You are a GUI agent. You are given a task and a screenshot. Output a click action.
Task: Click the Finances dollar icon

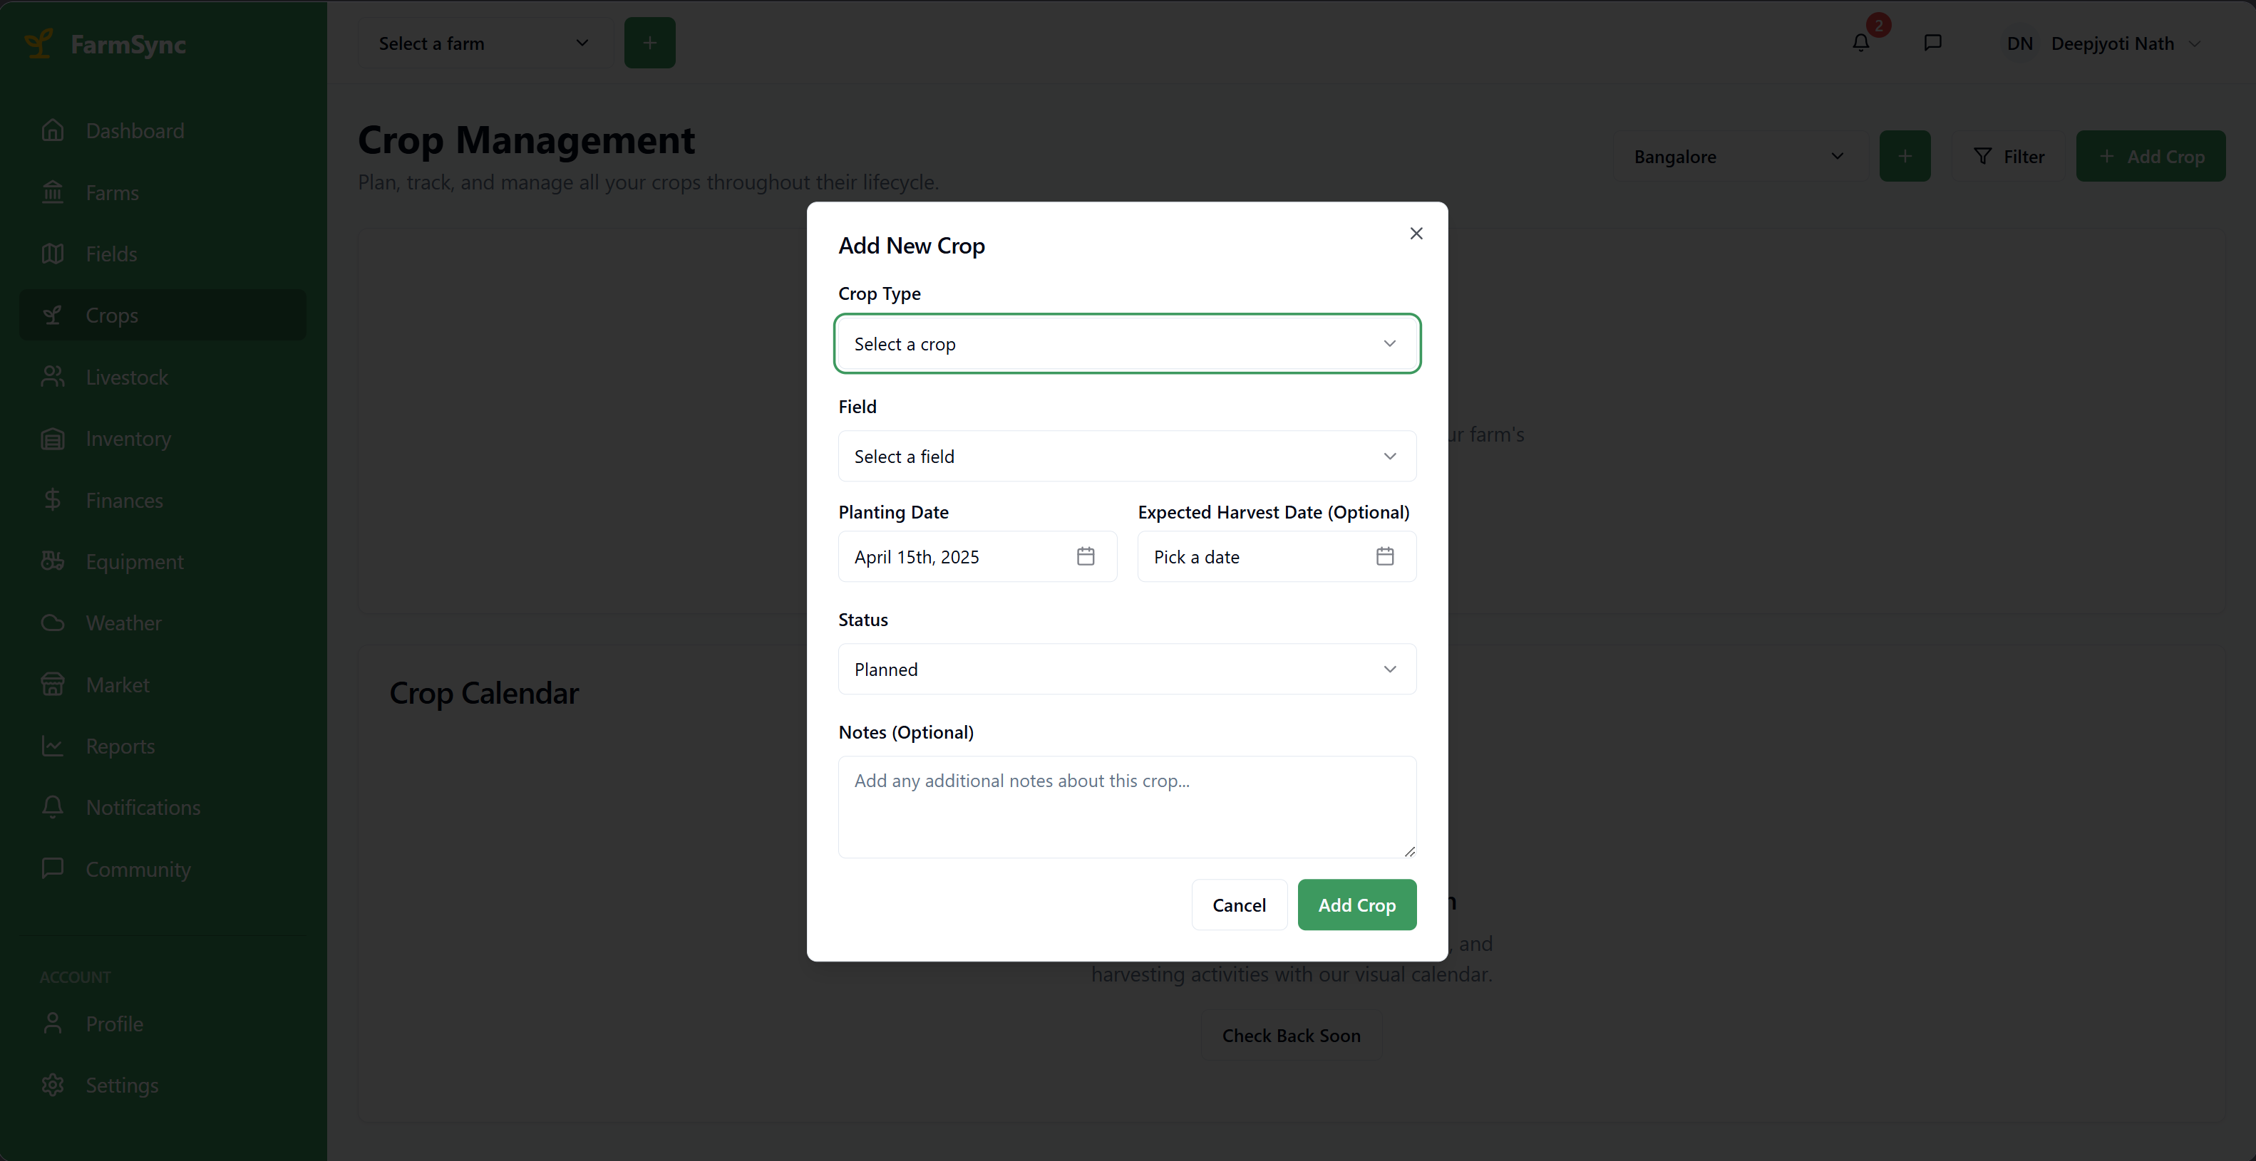[53, 499]
